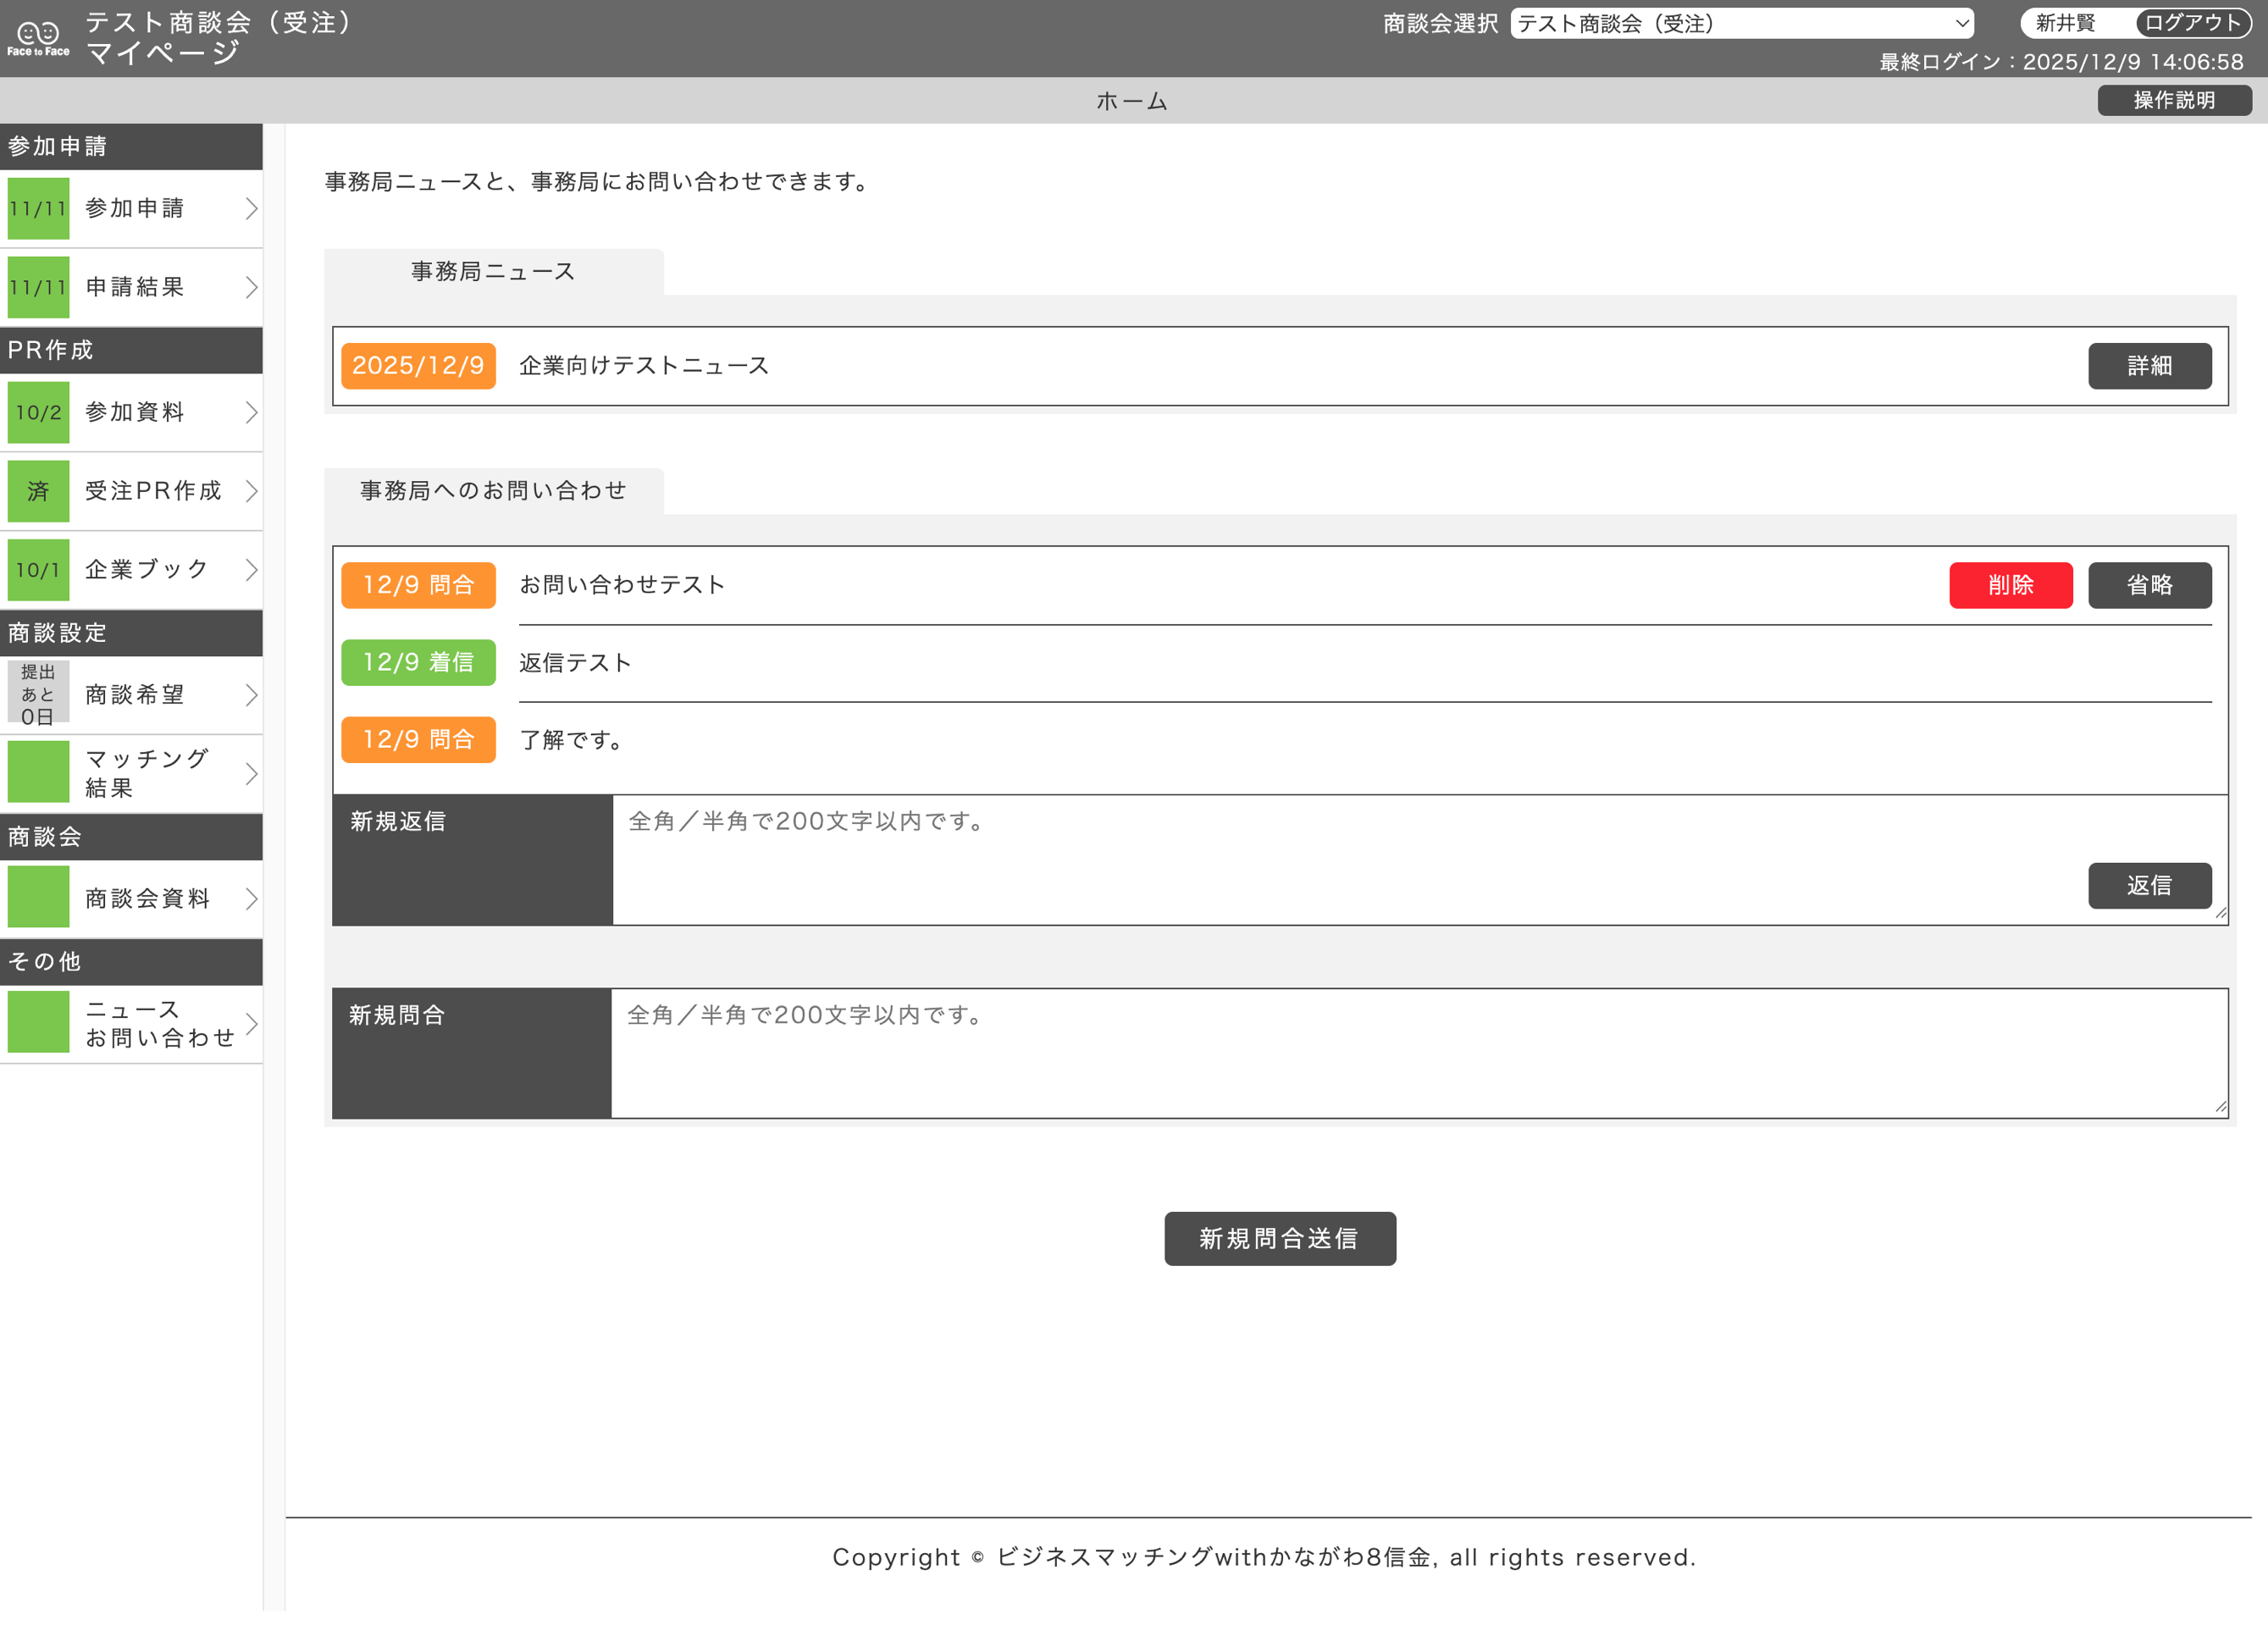Click the 済 status badge for 受注PR作成
Screen dimensions: 2268x1642
(38, 491)
